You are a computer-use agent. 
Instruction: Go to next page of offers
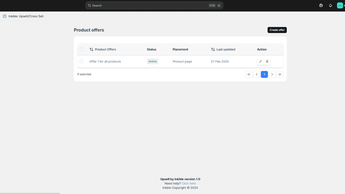(272, 75)
